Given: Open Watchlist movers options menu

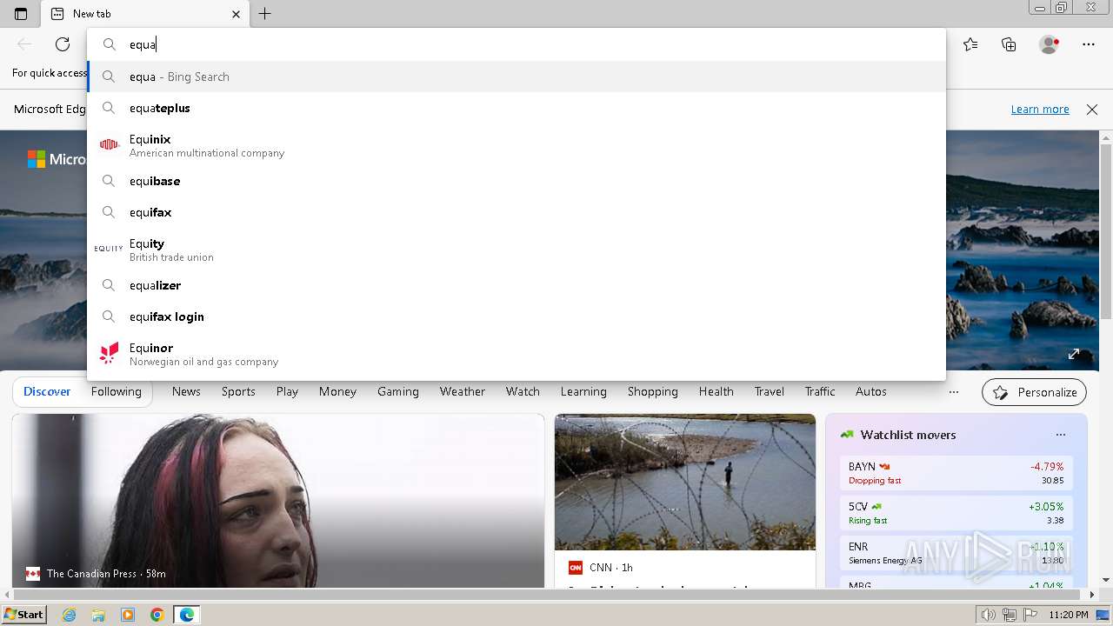Looking at the screenshot, I should coord(1060,435).
